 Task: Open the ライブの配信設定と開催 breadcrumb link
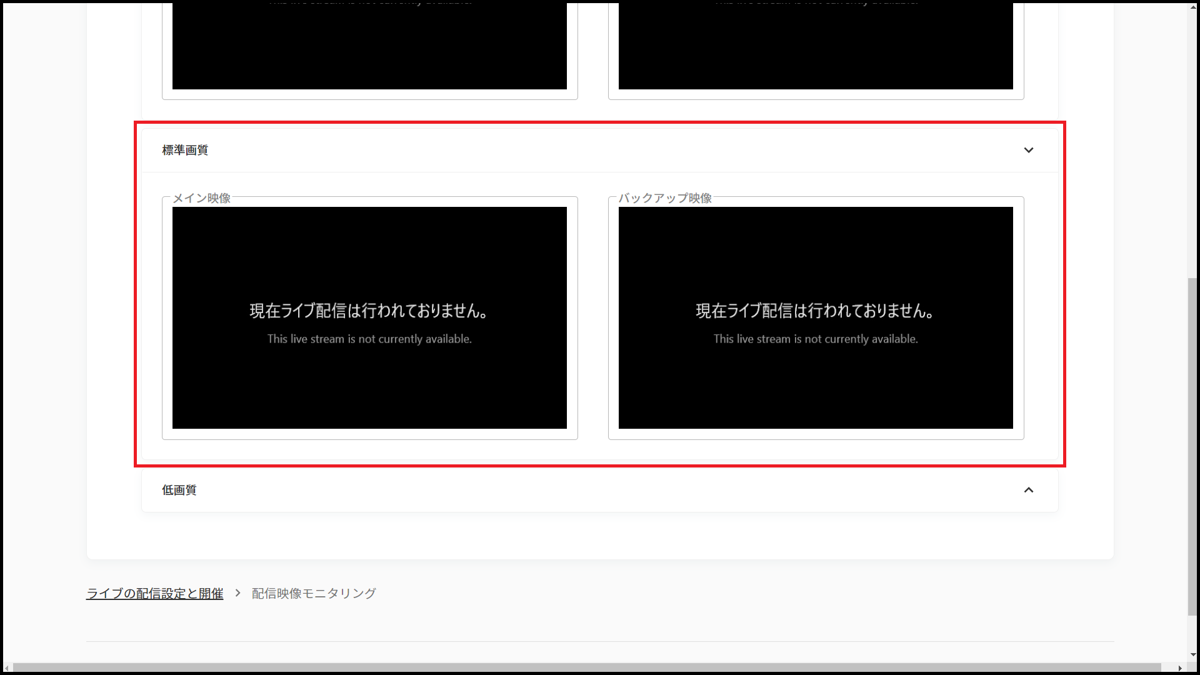(x=154, y=593)
